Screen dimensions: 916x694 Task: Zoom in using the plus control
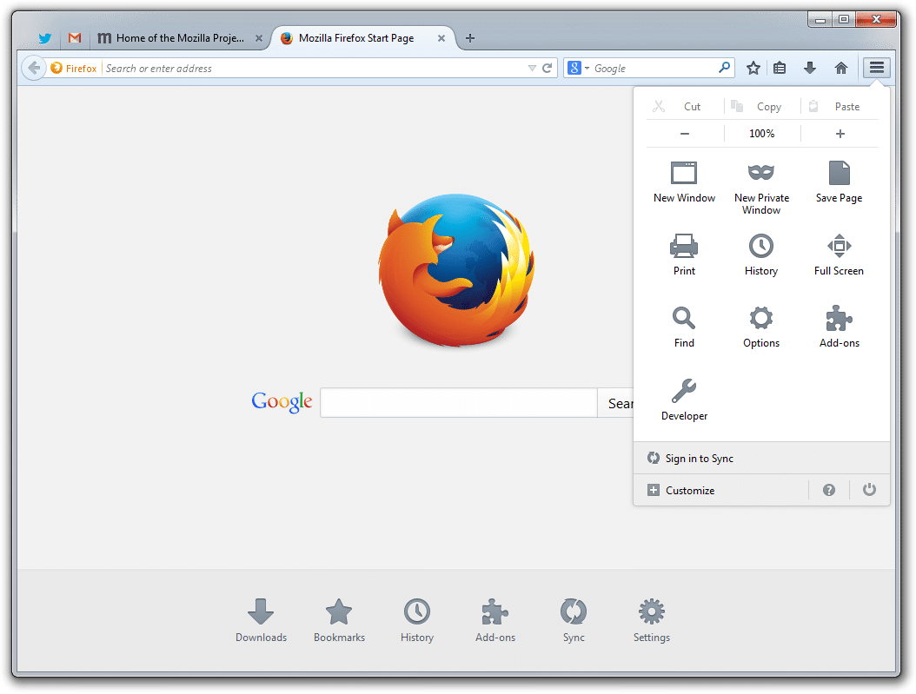click(840, 133)
